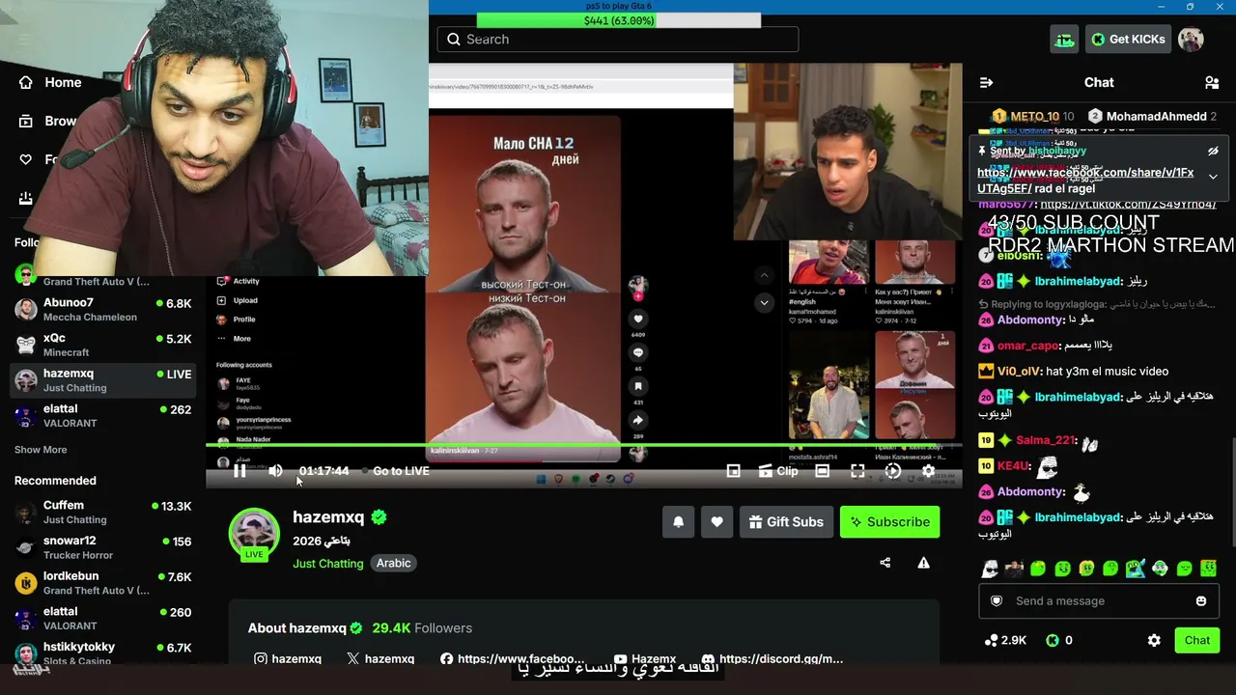Image resolution: width=1236 pixels, height=695 pixels.
Task: Create a Clip of the stream
Action: pyautogui.click(x=778, y=471)
